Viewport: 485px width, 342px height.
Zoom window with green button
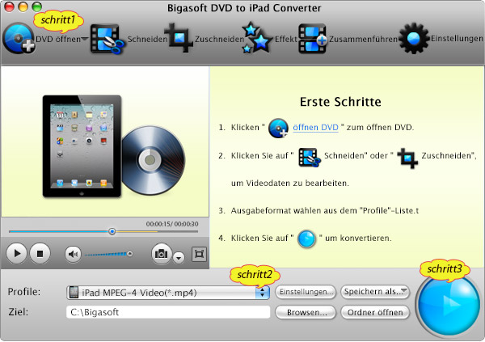(x=37, y=7)
